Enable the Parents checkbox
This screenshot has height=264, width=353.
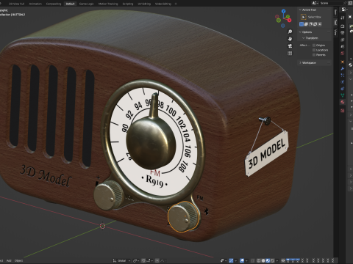(x=314, y=55)
